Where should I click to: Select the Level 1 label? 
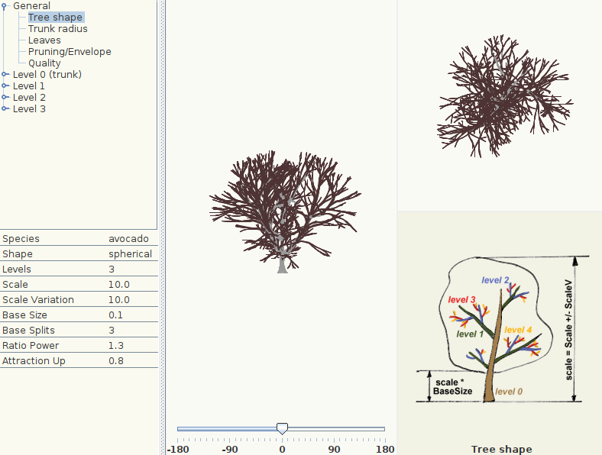click(x=29, y=86)
